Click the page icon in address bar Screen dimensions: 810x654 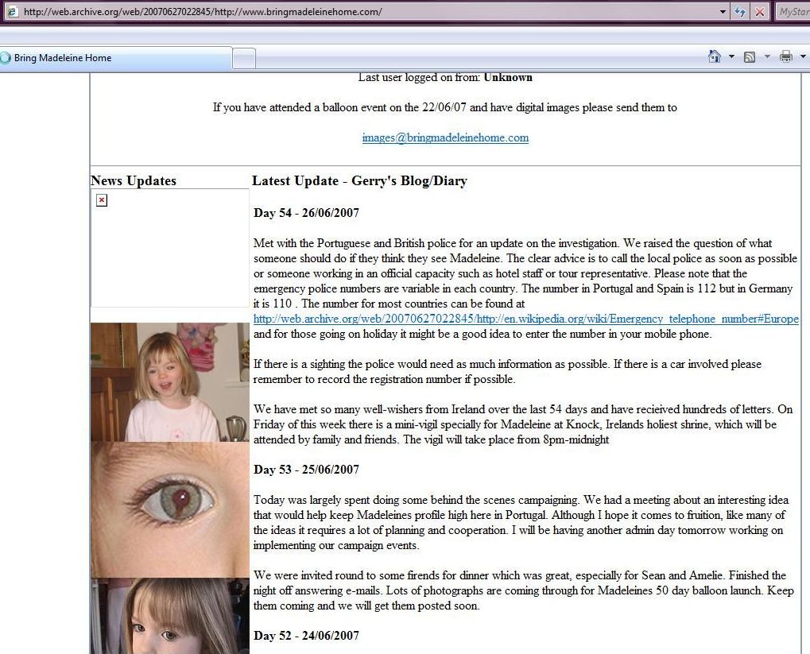[12, 12]
